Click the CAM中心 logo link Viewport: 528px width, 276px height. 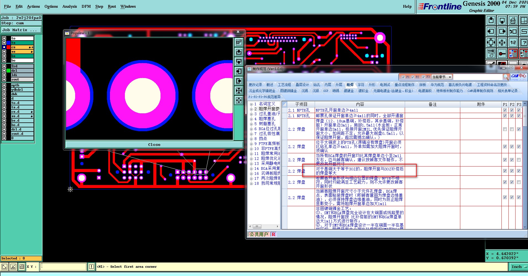[x=518, y=76]
